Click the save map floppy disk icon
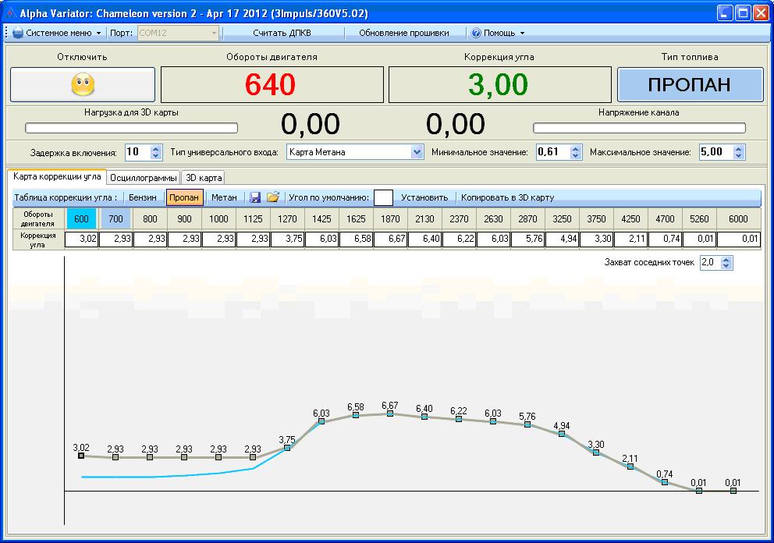This screenshot has width=774, height=543. click(255, 198)
